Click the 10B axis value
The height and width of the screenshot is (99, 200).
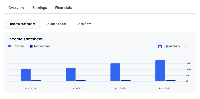coord(189,70)
